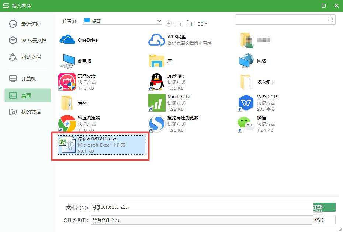Create a new folder icon
Viewport: 343px width, 232px height.
pos(190,23)
